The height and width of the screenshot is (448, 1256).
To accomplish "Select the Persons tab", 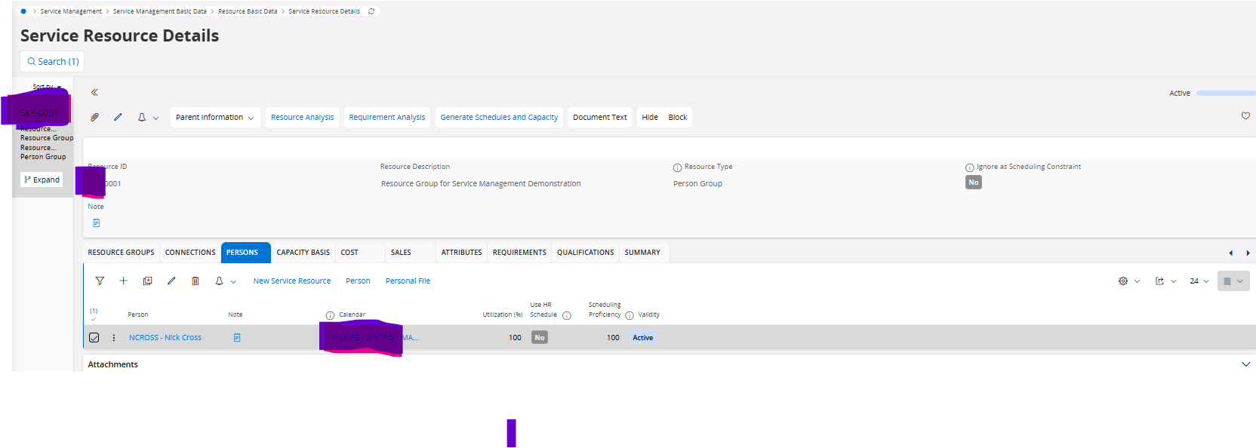I will 246,253.
